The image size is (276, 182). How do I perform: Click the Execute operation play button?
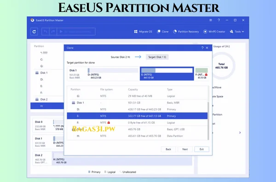(x=76, y=32)
